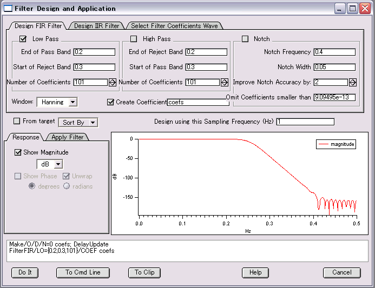The image size is (375, 288).
Task: Click the High Pass Start of Pass Band field
Action: 206,67
